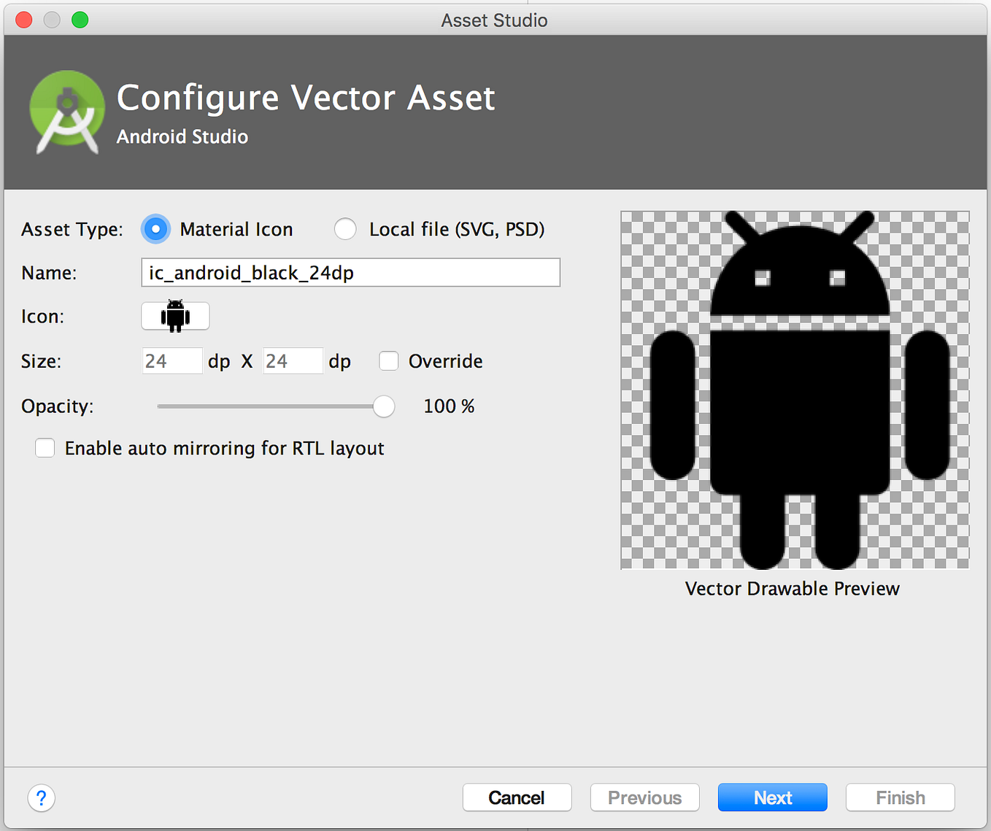Click the Android robot in the Vector Drawable Preview

(x=794, y=387)
